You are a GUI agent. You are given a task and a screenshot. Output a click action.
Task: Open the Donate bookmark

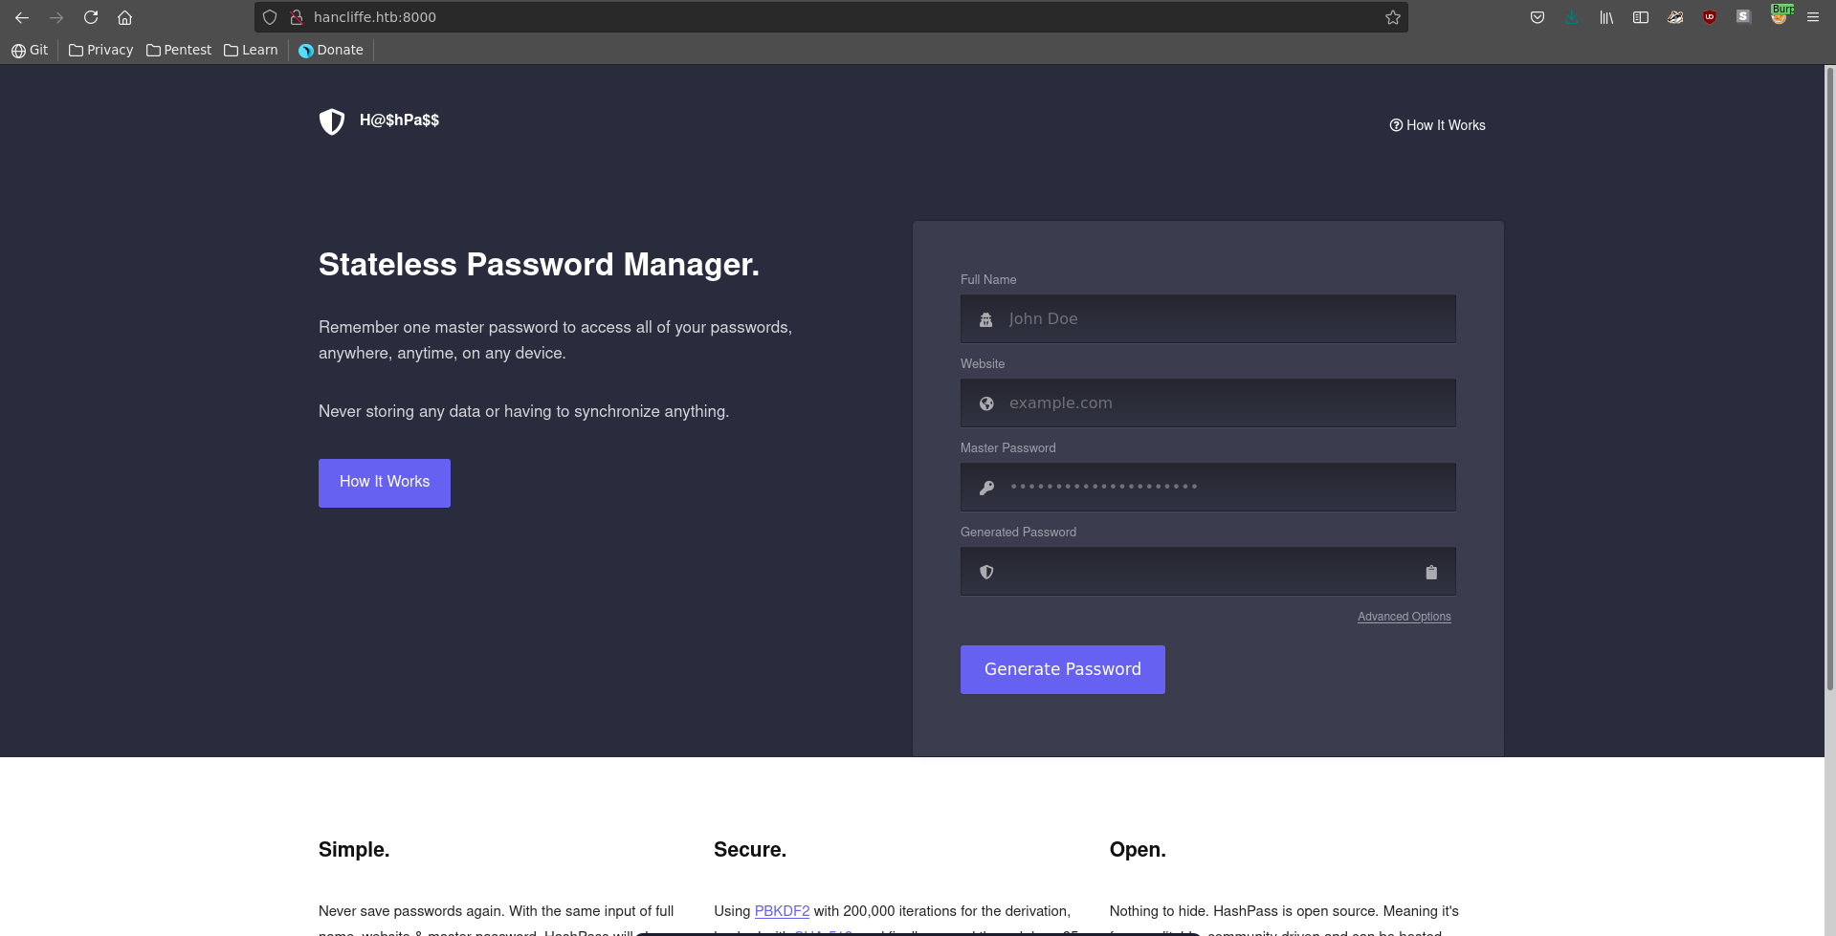[331, 50]
